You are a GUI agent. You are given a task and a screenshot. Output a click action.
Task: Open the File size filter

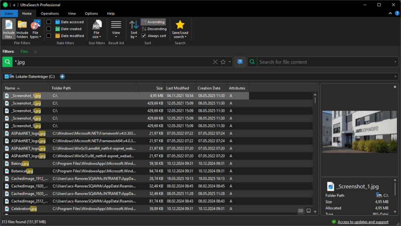97,29
